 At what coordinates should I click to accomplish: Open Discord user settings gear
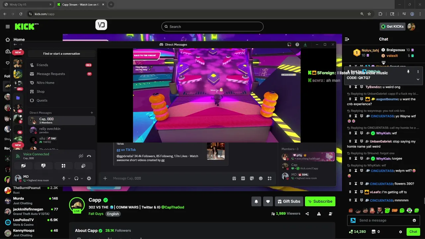point(89,178)
